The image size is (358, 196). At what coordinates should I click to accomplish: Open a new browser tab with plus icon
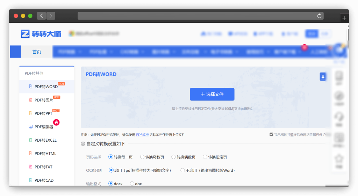(344, 18)
